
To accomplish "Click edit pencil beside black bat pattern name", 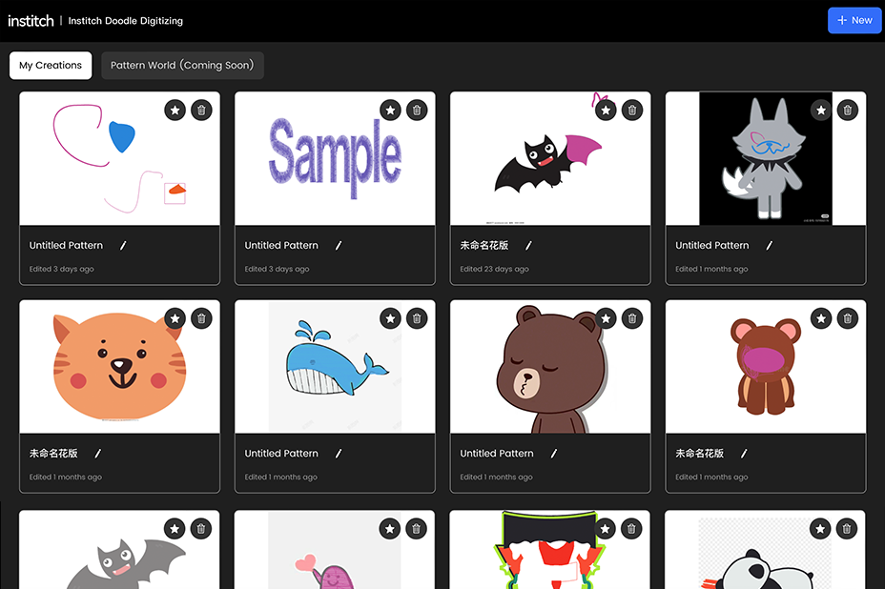I will [x=529, y=246].
